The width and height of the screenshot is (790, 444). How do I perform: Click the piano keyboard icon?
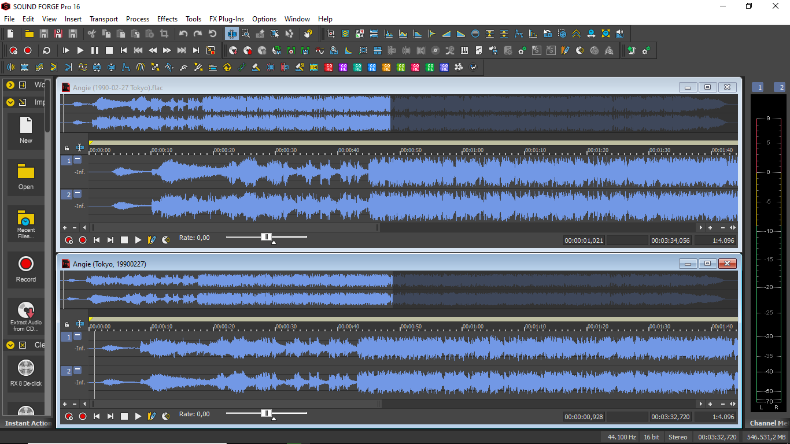464,50
